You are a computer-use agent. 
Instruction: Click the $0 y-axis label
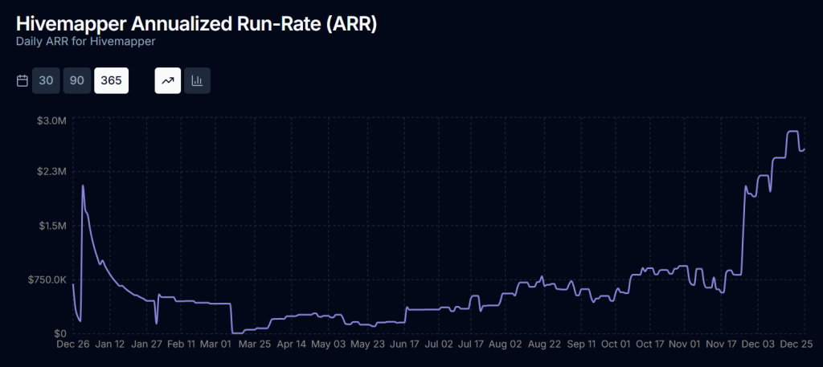coord(60,333)
